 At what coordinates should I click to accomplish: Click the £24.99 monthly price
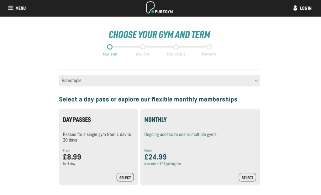[x=155, y=157]
